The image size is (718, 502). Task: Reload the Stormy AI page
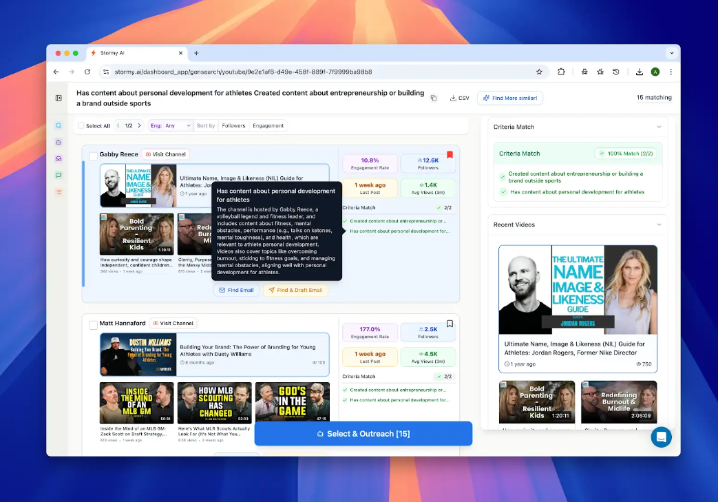(87, 72)
